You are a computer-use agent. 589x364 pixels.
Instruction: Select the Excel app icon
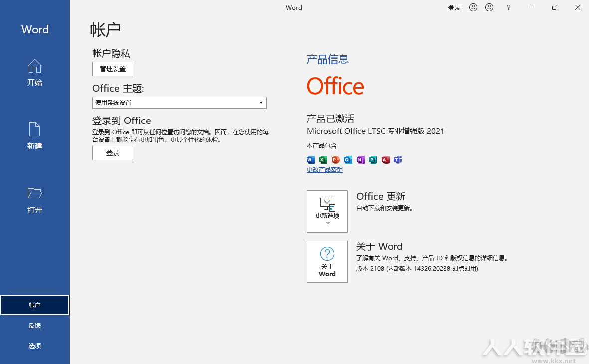tap(323, 160)
